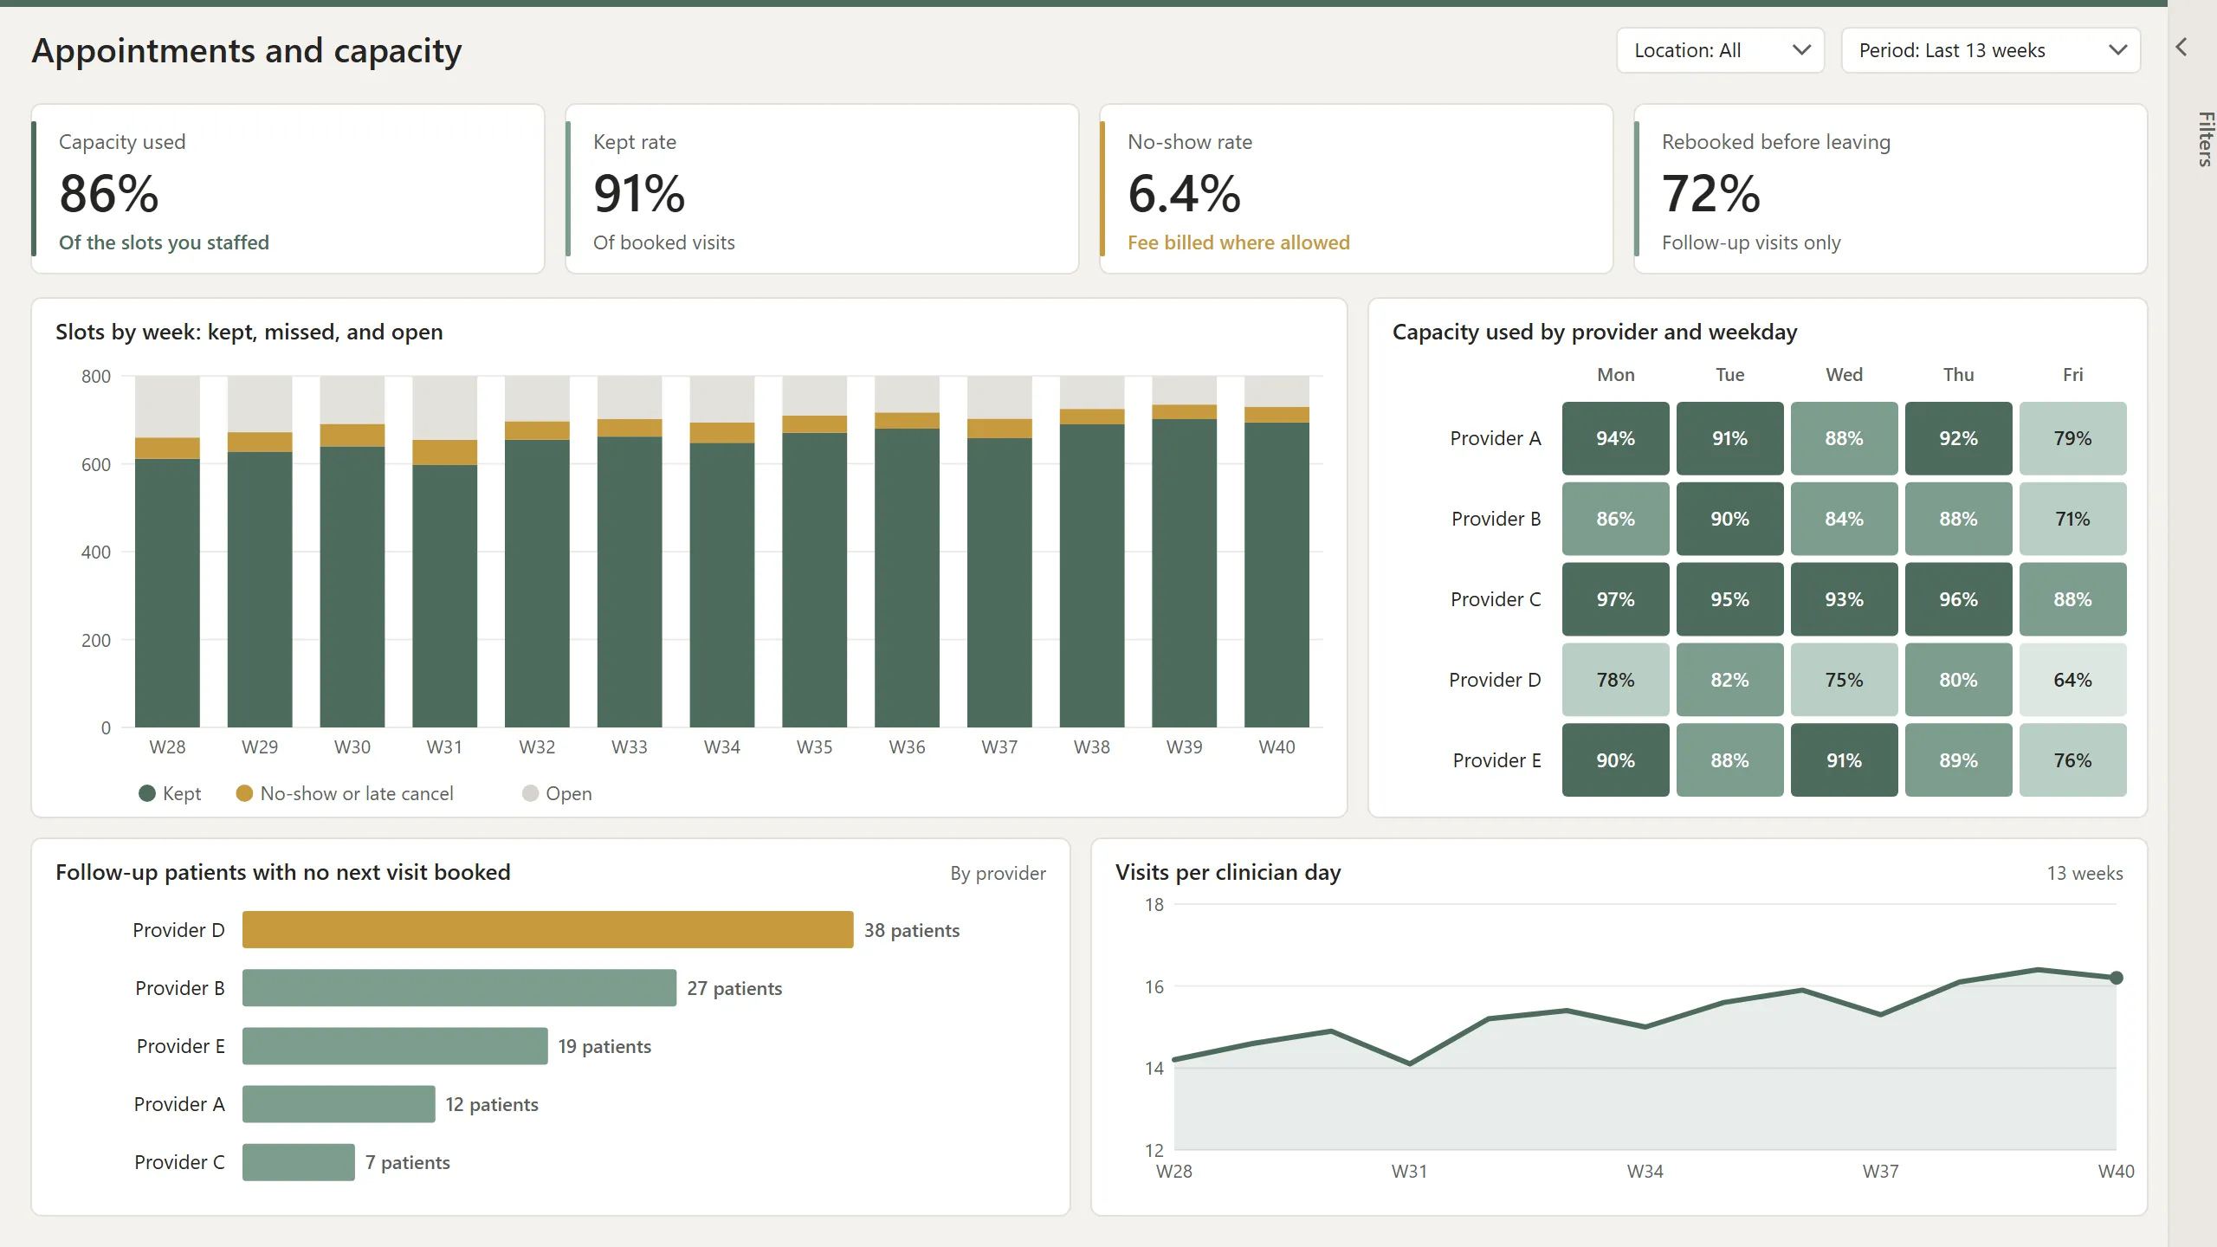Image resolution: width=2217 pixels, height=1247 pixels.
Task: Click the W31 kept segment bar
Action: 444,596
